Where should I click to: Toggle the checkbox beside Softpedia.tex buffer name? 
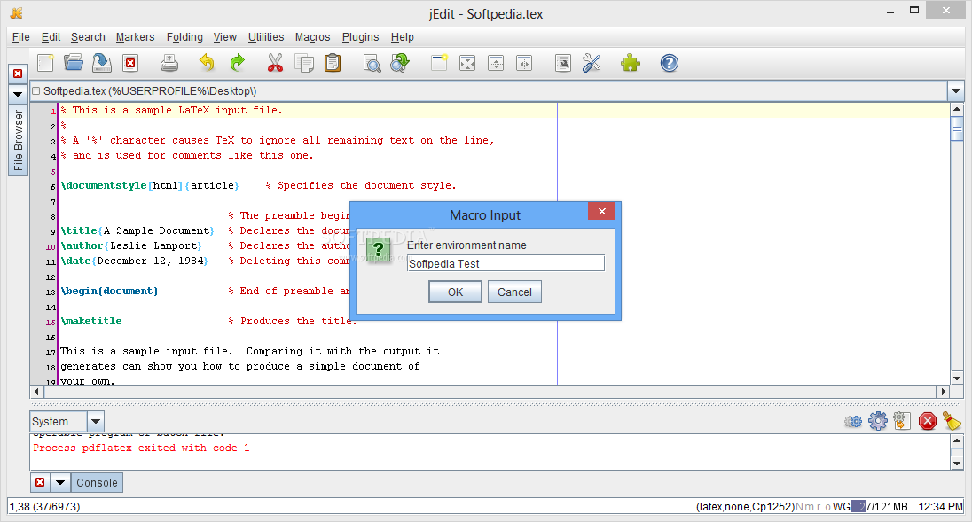click(x=36, y=91)
